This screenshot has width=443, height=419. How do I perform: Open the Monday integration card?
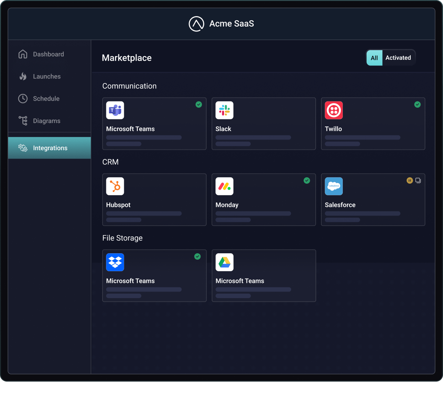pos(264,200)
